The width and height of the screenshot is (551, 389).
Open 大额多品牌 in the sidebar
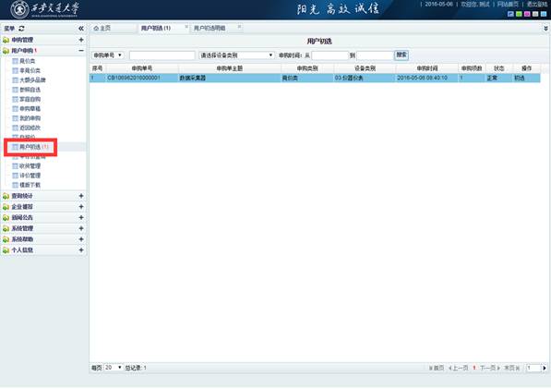point(32,79)
